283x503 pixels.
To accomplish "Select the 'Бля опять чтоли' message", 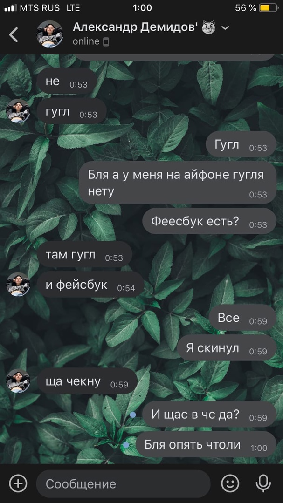I will point(206,445).
